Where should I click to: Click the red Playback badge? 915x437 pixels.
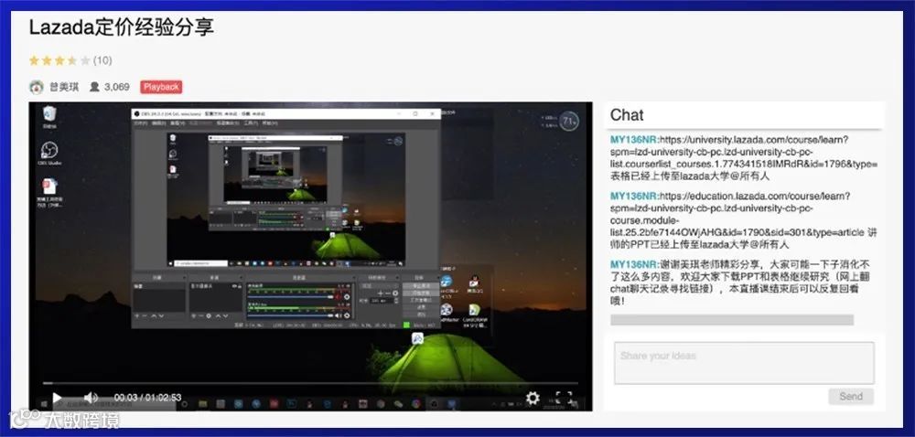pyautogui.click(x=161, y=87)
